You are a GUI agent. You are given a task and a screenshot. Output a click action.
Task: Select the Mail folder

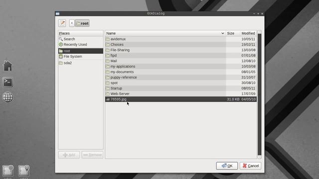180,61
